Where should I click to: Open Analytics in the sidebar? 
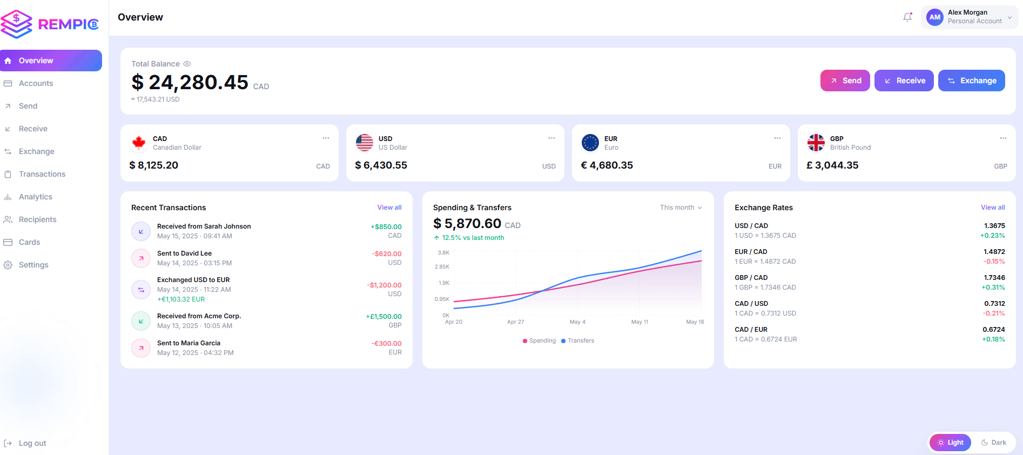pos(51,197)
